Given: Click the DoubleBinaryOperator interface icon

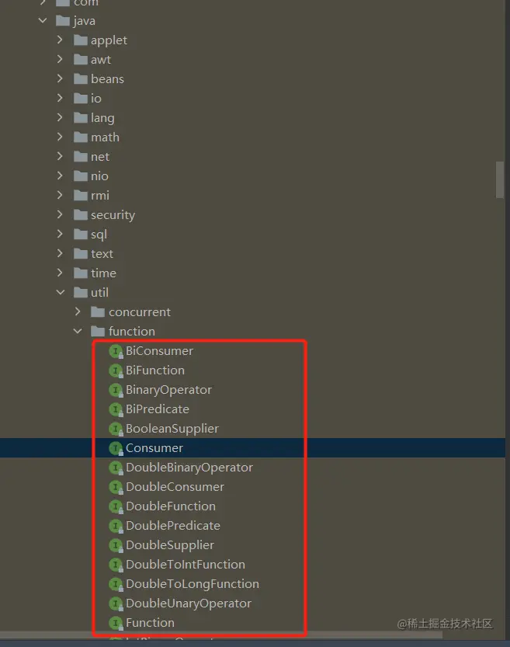Looking at the screenshot, I should coord(116,468).
